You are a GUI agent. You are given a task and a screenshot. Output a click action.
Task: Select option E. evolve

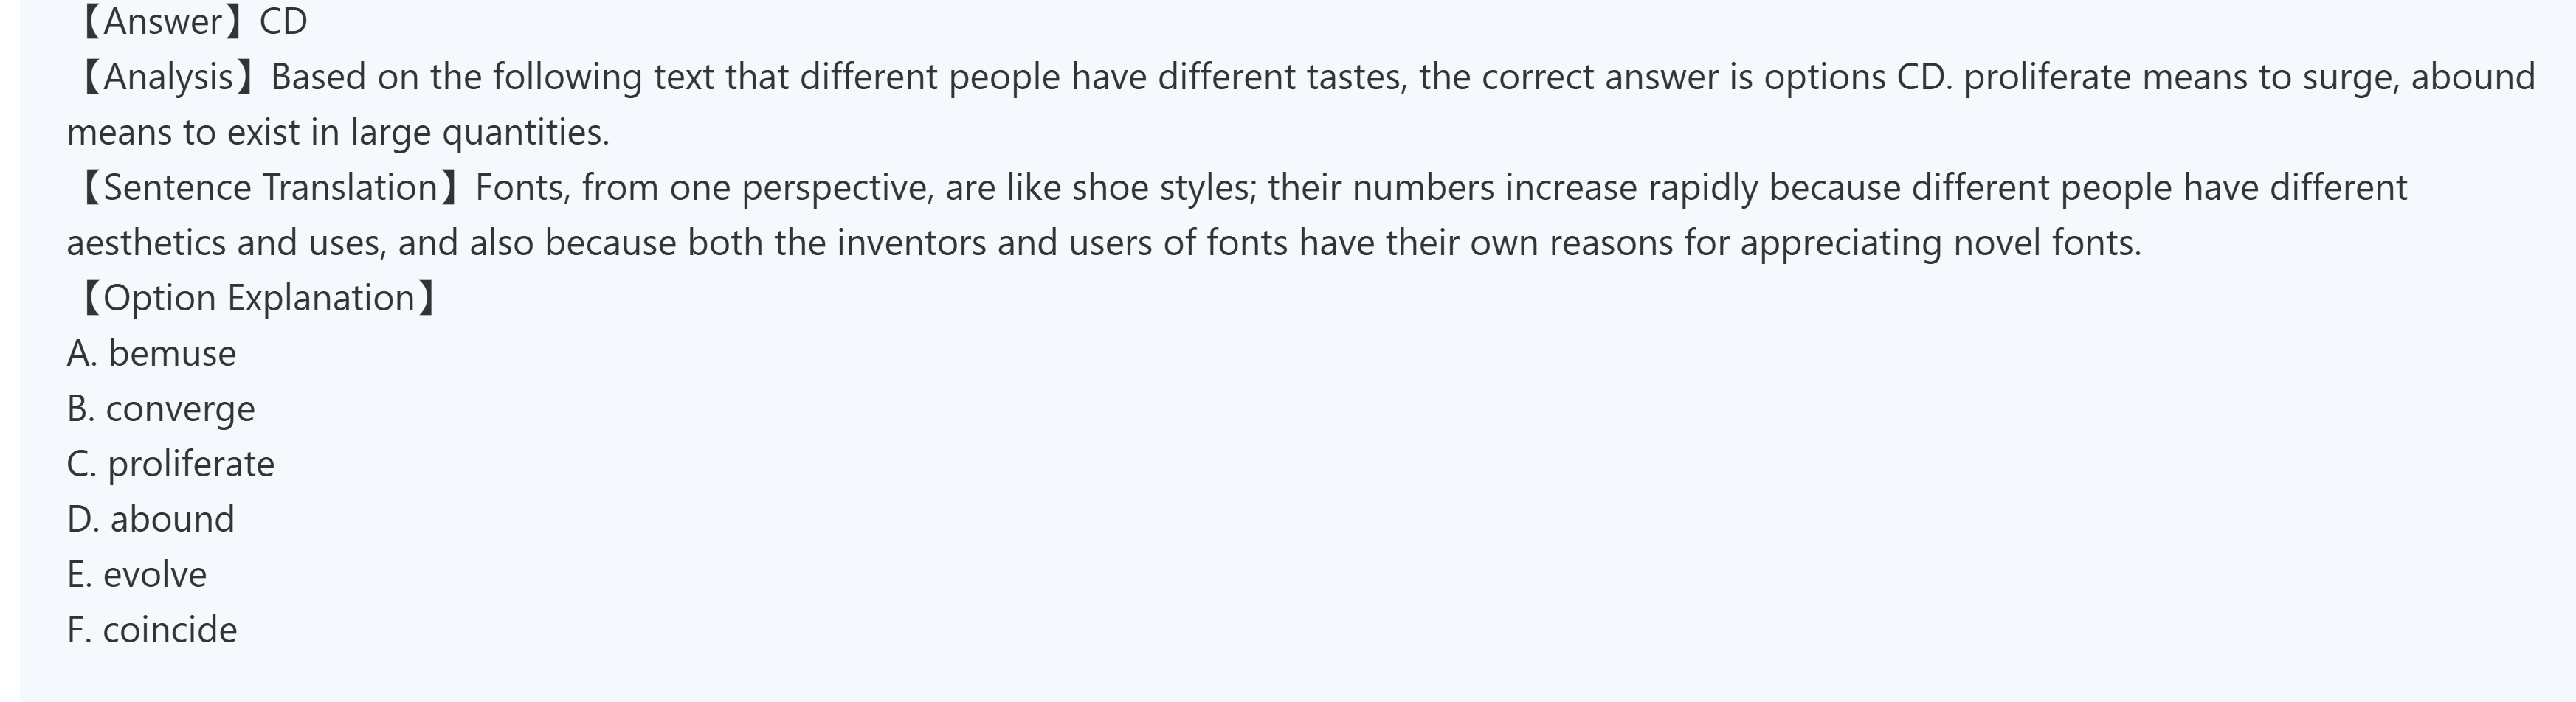(x=136, y=575)
